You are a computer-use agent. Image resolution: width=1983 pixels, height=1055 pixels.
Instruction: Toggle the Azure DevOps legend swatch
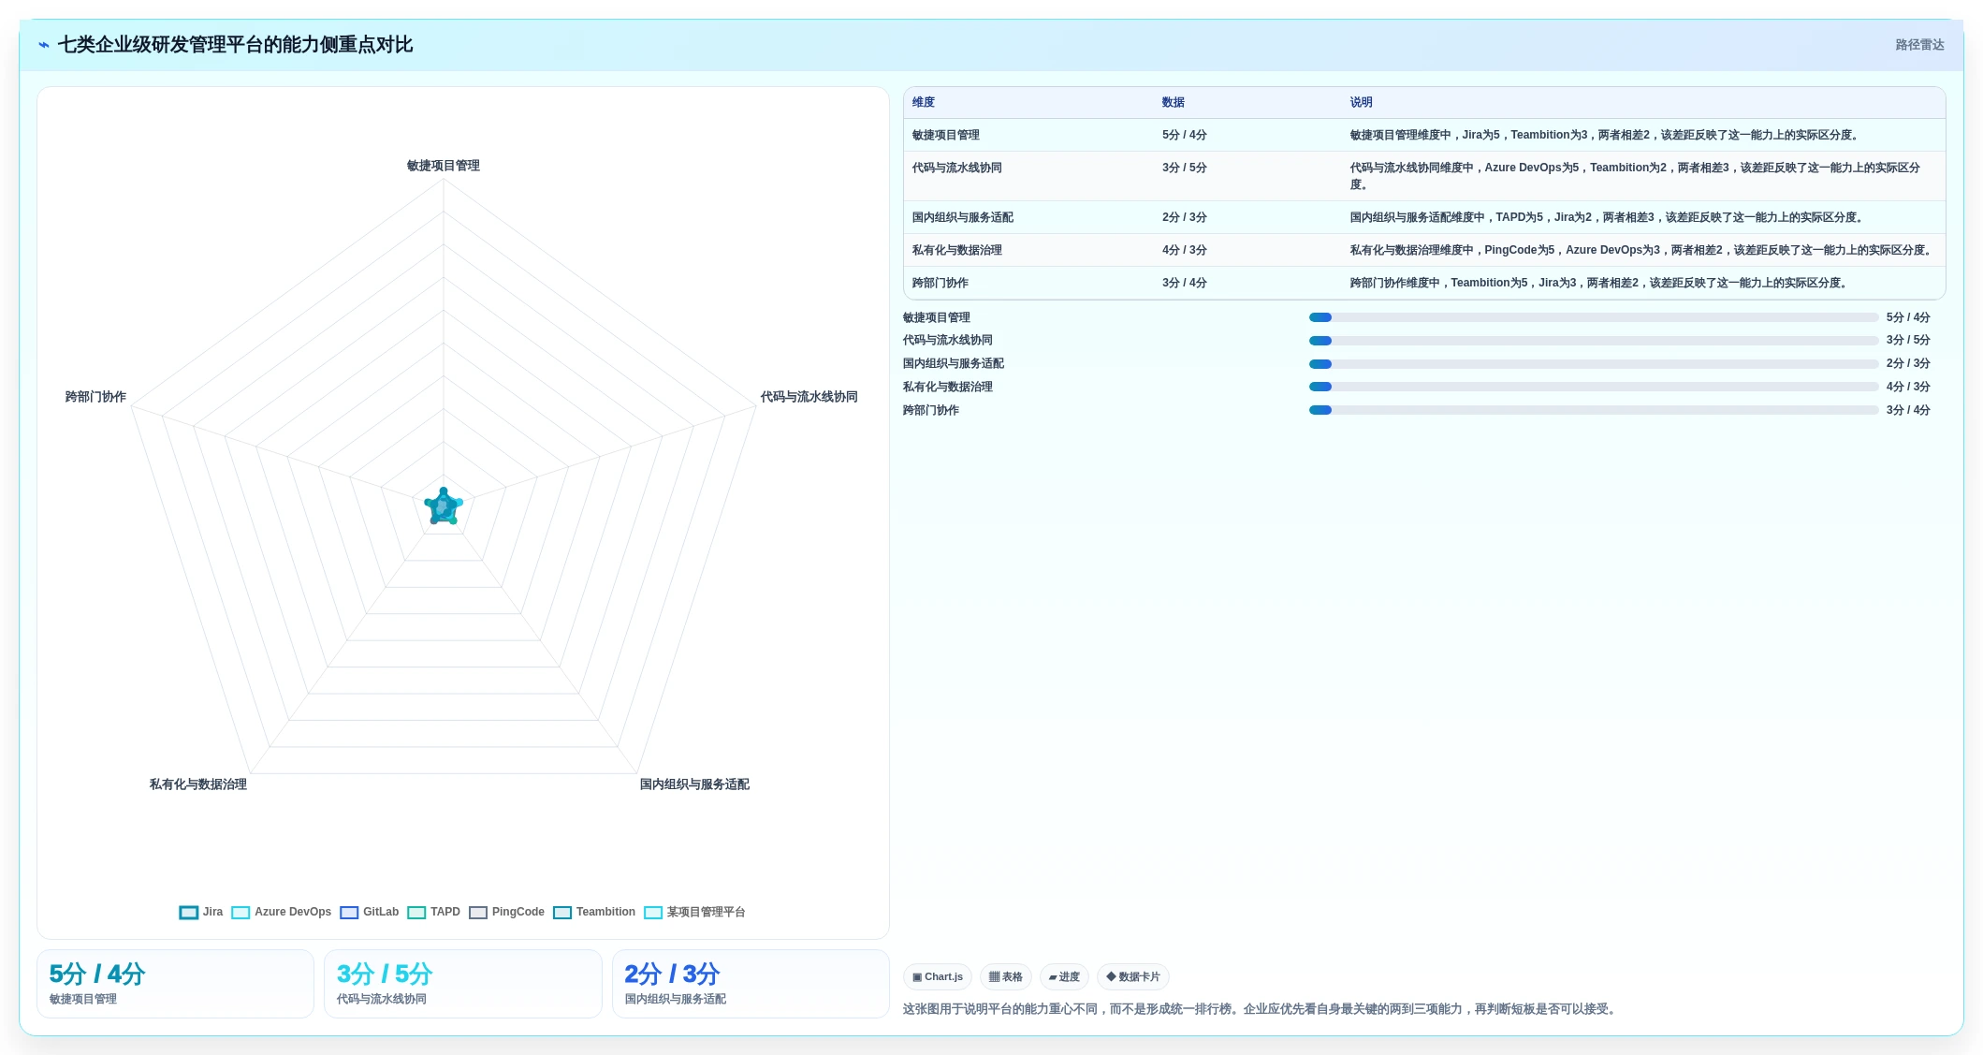(x=241, y=913)
